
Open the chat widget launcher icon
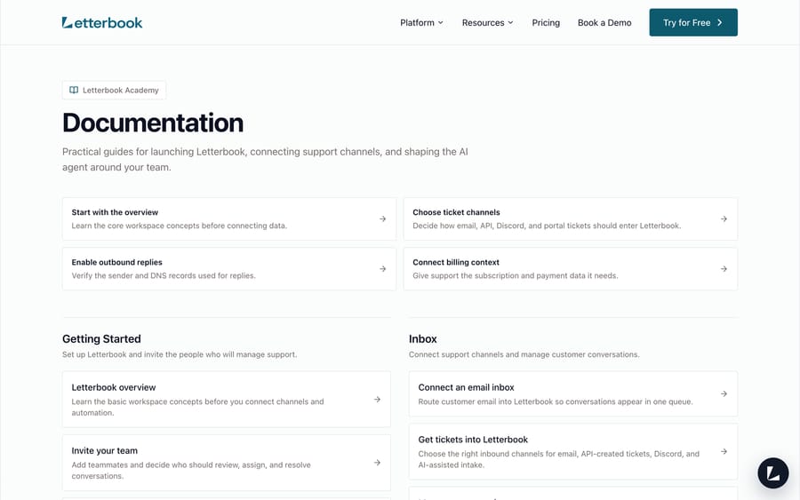773,473
